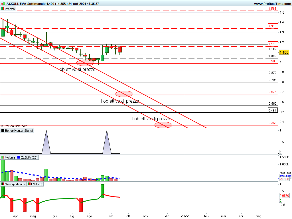Click the EMA (5) legend icon
292x219 pixels.
tap(29, 184)
